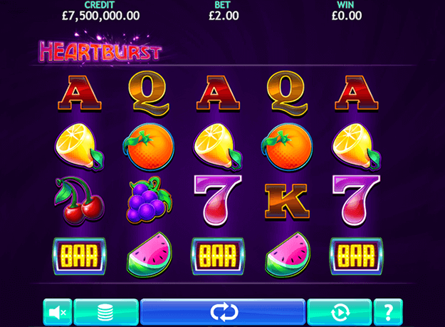This screenshot has width=445, height=327.
Task: Click the bet value £2.00
Action: pos(224,16)
